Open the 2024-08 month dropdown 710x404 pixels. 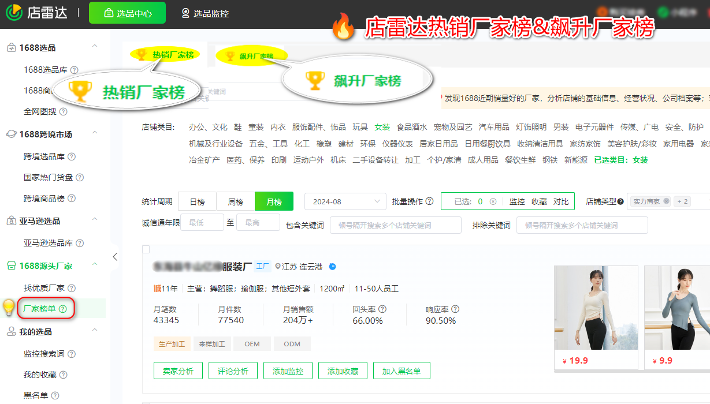point(345,201)
